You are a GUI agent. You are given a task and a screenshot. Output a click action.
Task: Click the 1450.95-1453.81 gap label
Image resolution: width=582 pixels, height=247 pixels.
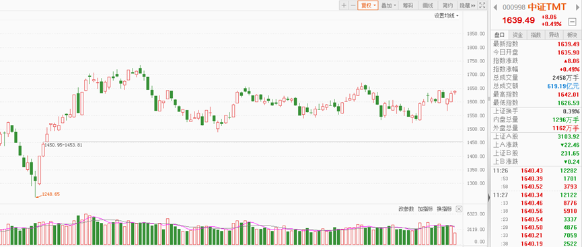click(63, 145)
